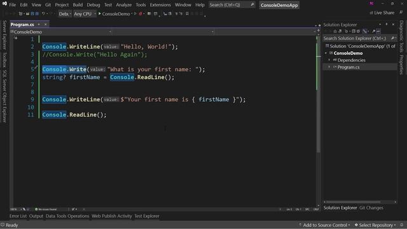
Task: Open the Data Tools Operations tab
Action: pos(67,216)
